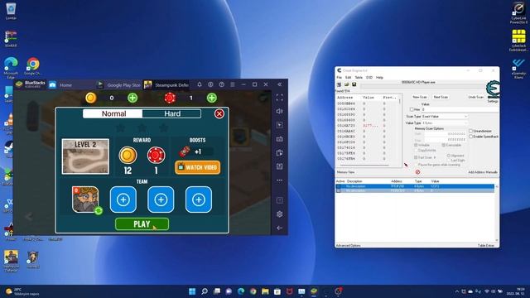This screenshot has height=298, width=530.
Task: Click Add Address Manually button
Action: coord(483,172)
